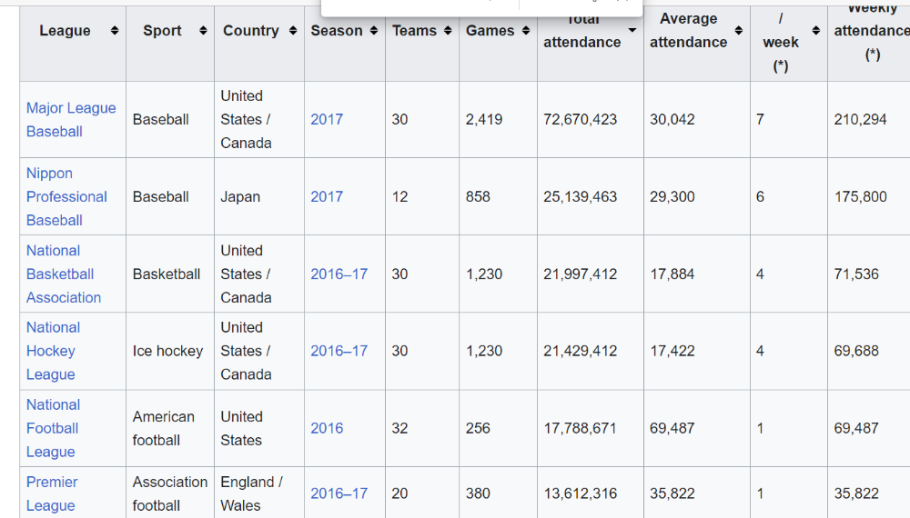Screen dimensions: 910x518
Task: Sort table by Country column arrows
Action: (x=293, y=31)
